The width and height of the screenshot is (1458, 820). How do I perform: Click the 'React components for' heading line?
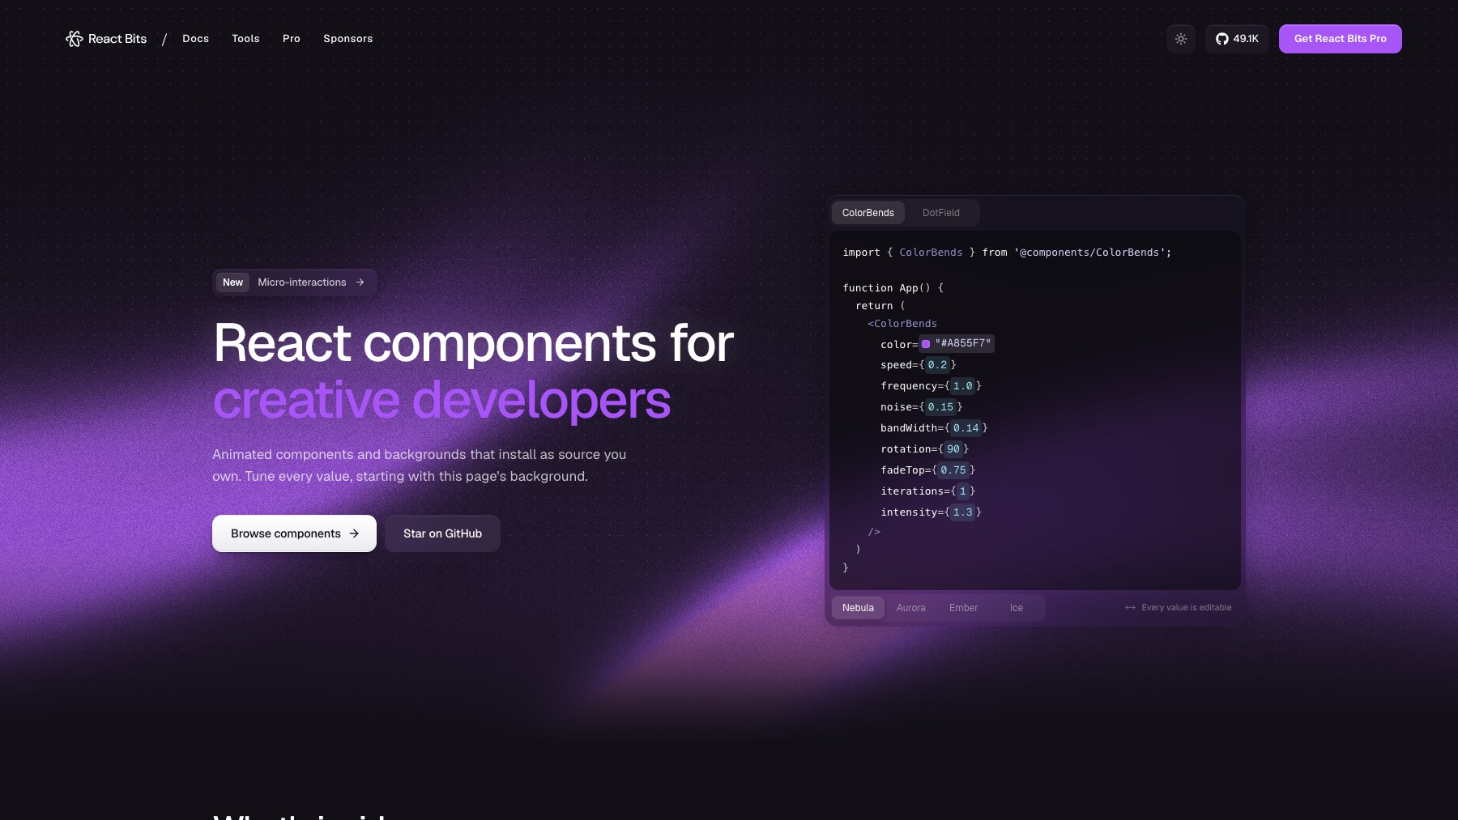click(474, 343)
